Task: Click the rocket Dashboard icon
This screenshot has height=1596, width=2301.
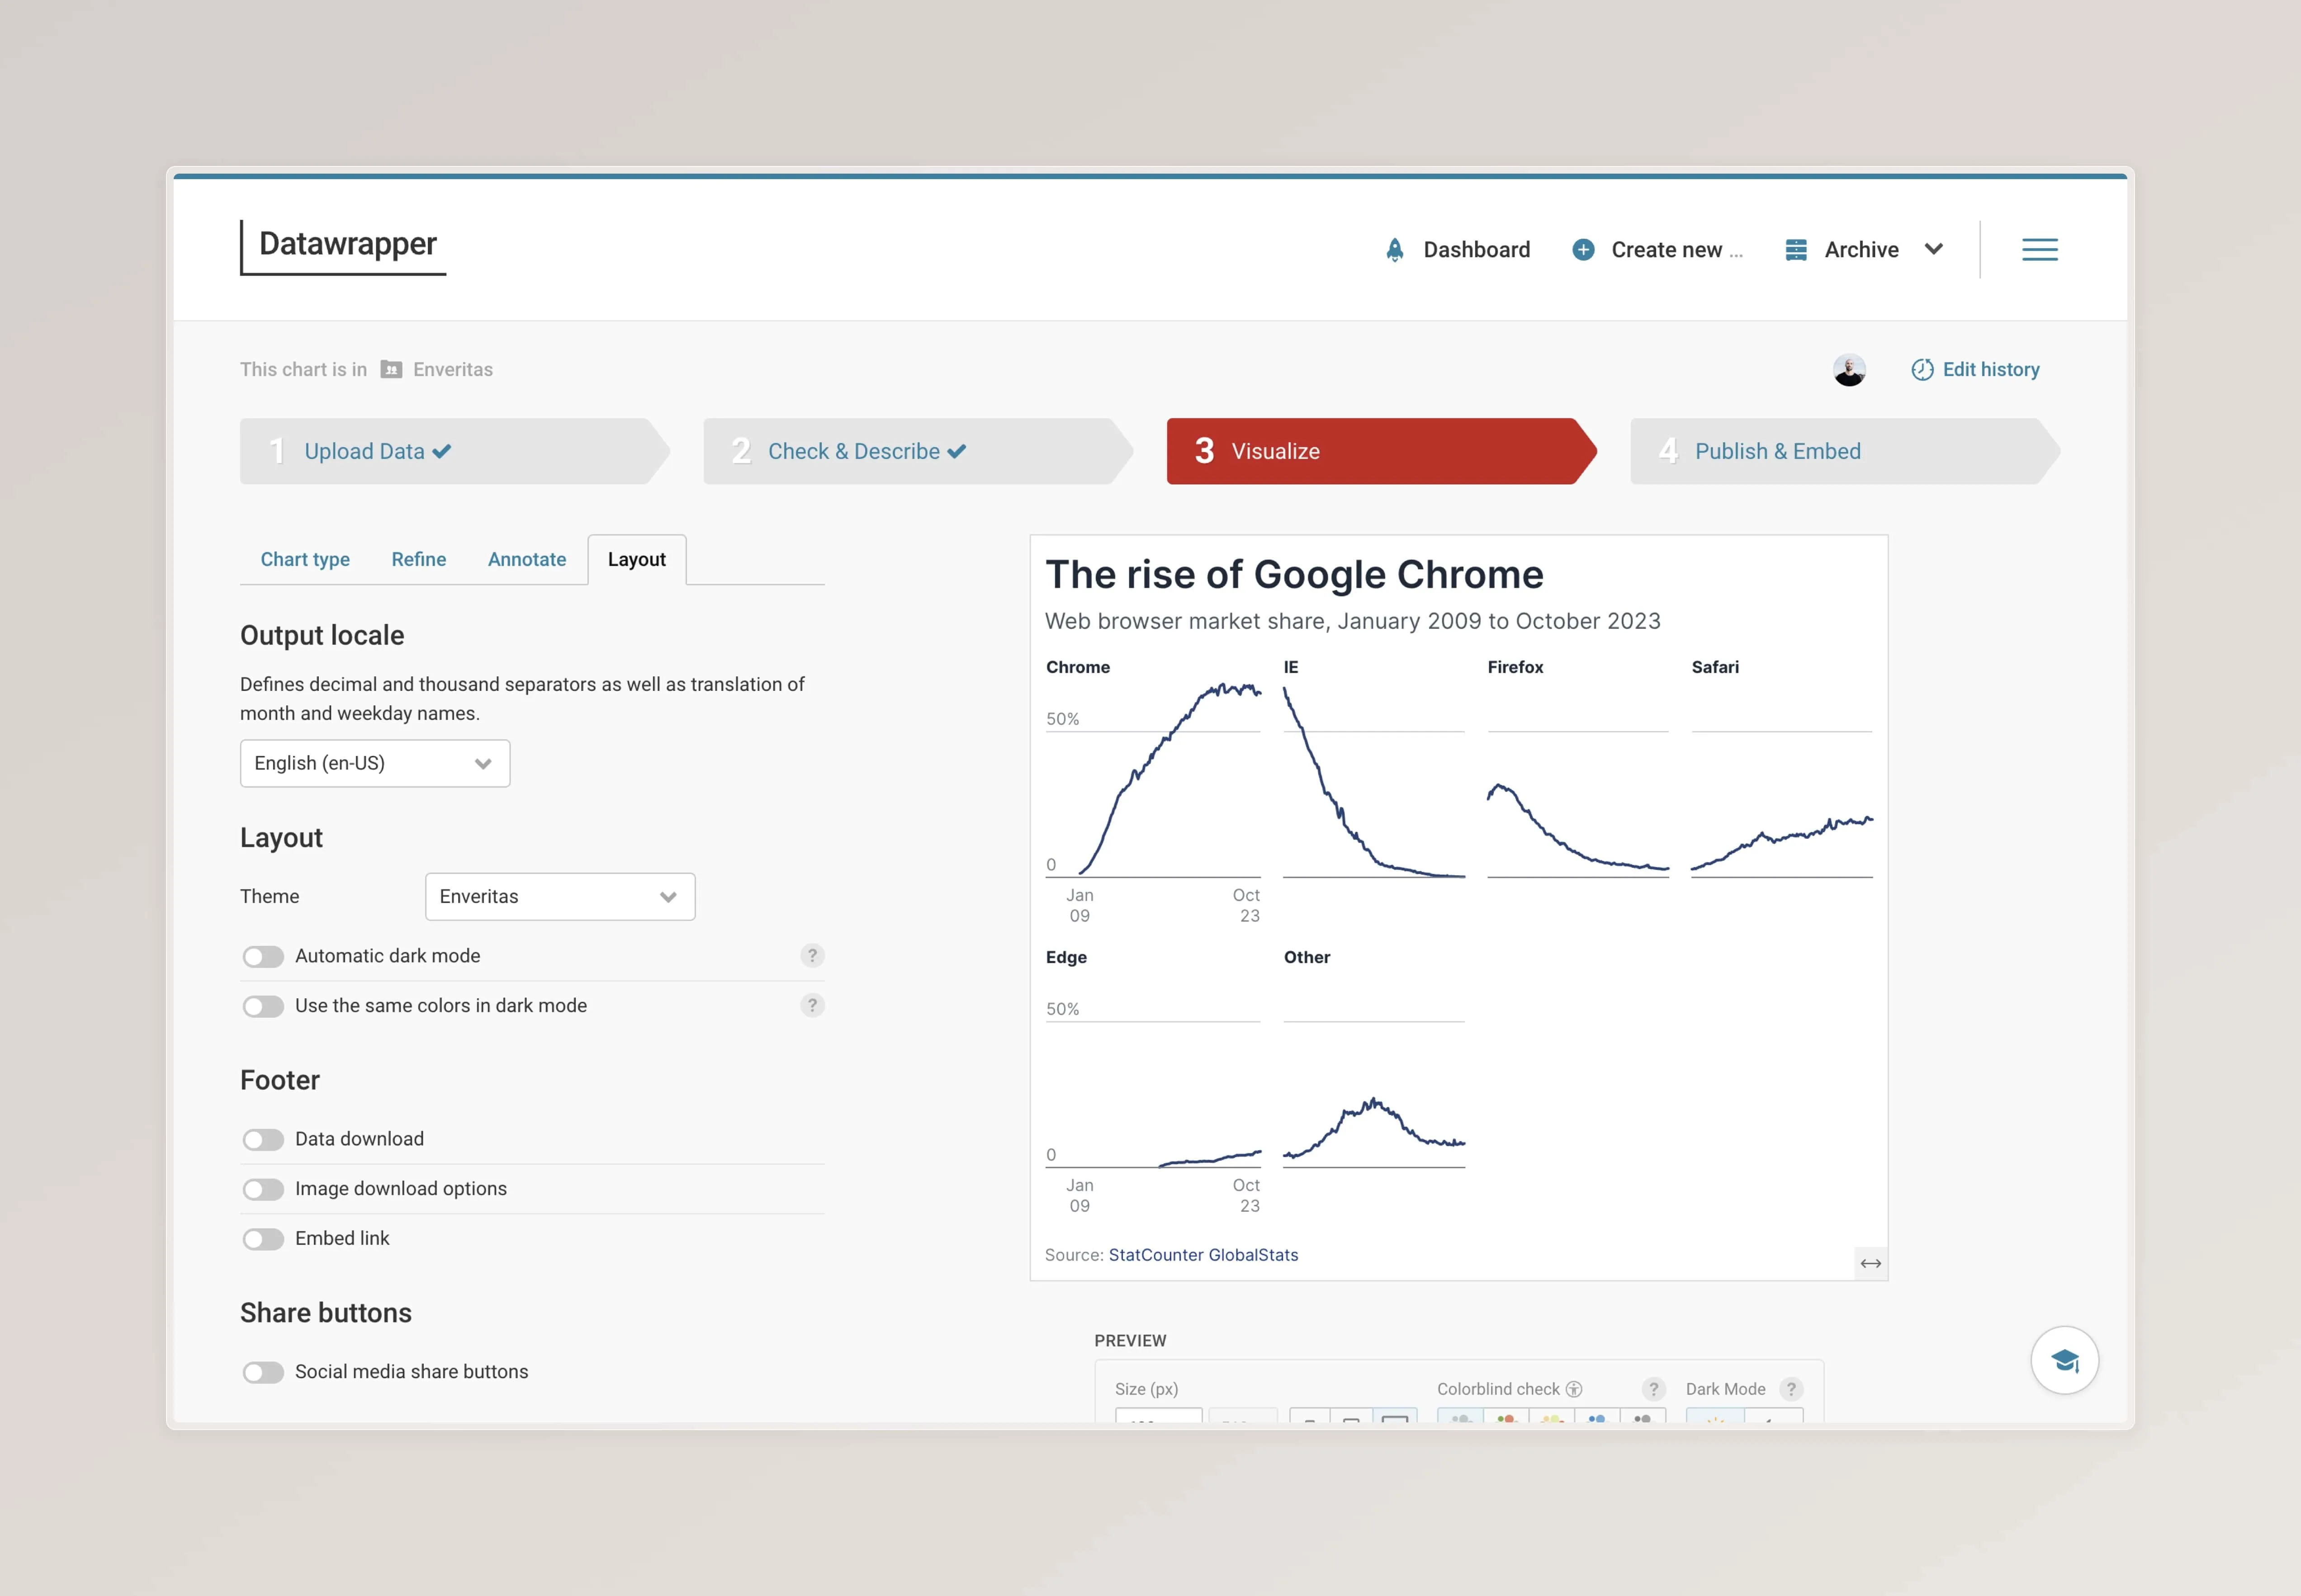Action: pos(1394,249)
